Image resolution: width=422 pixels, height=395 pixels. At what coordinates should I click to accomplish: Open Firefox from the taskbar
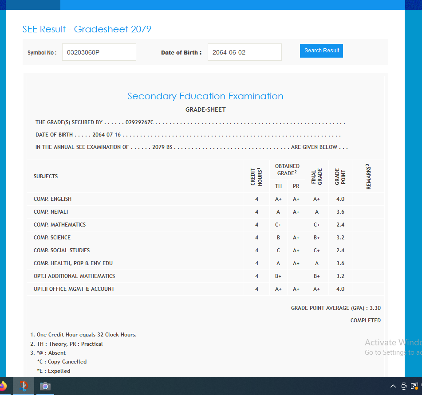pos(3,386)
